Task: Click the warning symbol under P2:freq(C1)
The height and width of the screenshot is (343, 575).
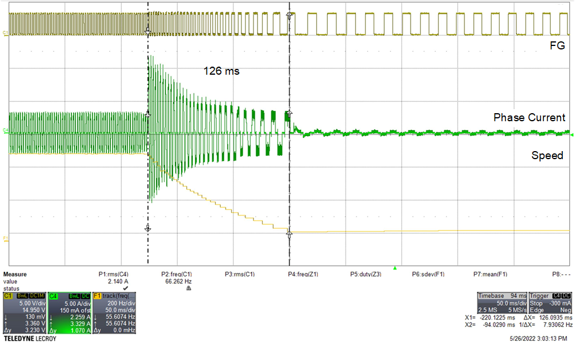Action: (187, 286)
